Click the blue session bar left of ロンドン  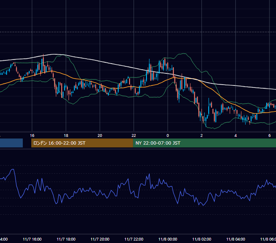[11, 143]
